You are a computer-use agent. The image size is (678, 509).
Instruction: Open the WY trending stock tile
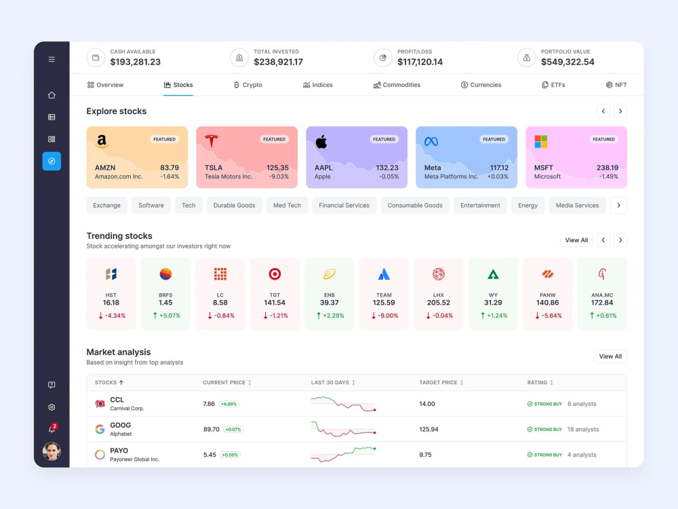point(494,294)
